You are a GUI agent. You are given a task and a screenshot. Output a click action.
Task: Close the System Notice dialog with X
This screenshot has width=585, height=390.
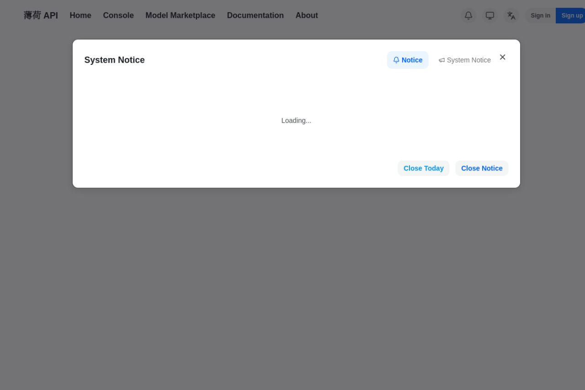point(502,57)
